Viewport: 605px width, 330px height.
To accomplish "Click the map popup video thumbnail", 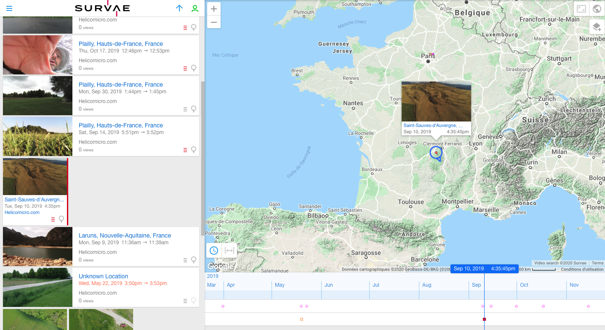I will click(x=436, y=101).
